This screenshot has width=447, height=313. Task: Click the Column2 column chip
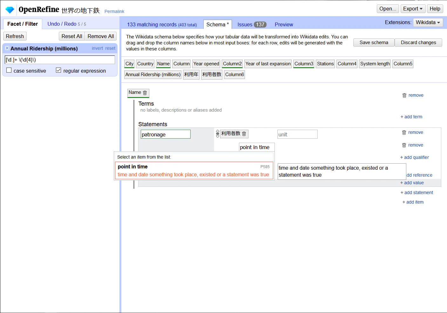click(232, 64)
